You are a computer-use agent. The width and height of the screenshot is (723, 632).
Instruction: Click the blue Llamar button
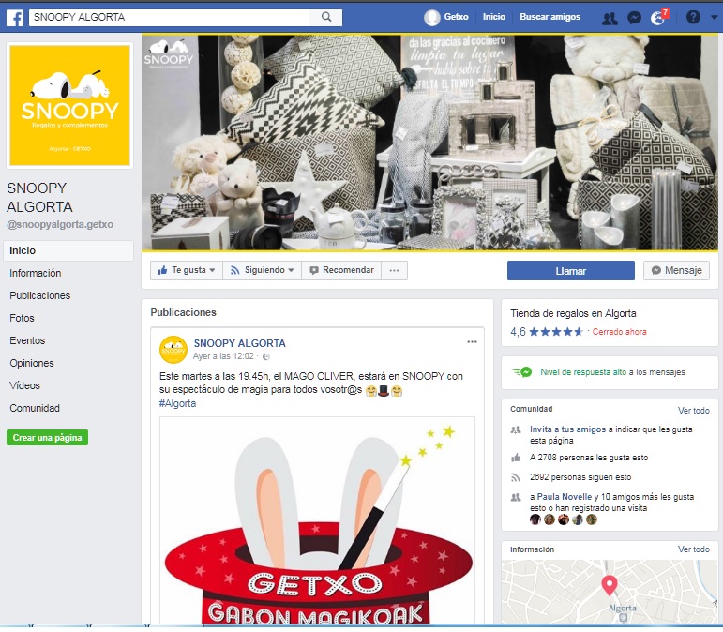click(571, 271)
